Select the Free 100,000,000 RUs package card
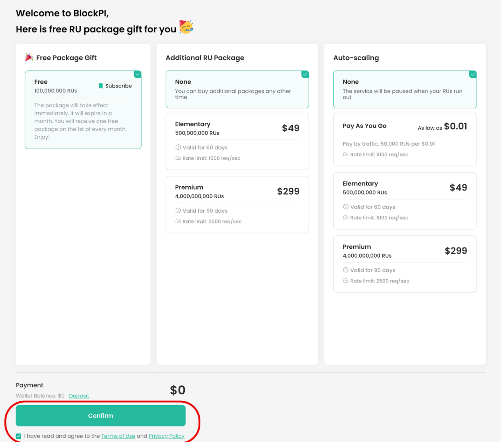The height and width of the screenshot is (442, 501). [x=83, y=110]
